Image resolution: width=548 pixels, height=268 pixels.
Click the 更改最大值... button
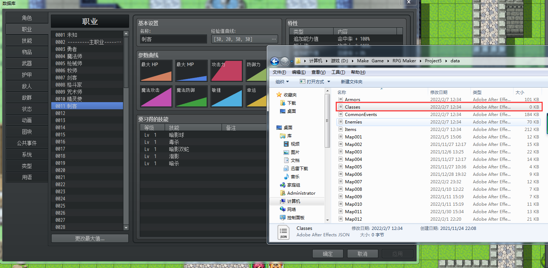coord(90,238)
